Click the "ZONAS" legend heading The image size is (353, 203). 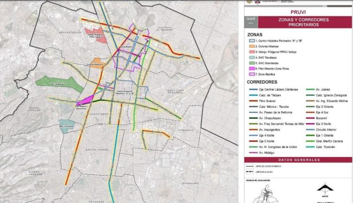coord(254,35)
